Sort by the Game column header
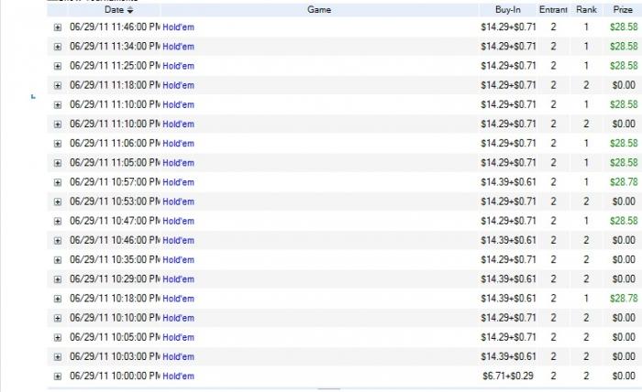Image resolution: width=642 pixels, height=392 pixels. [x=319, y=10]
